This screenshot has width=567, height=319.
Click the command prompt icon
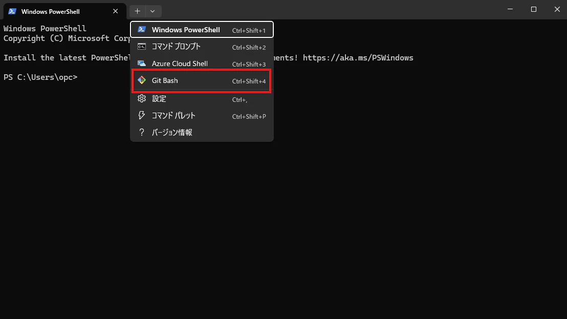coord(142,47)
